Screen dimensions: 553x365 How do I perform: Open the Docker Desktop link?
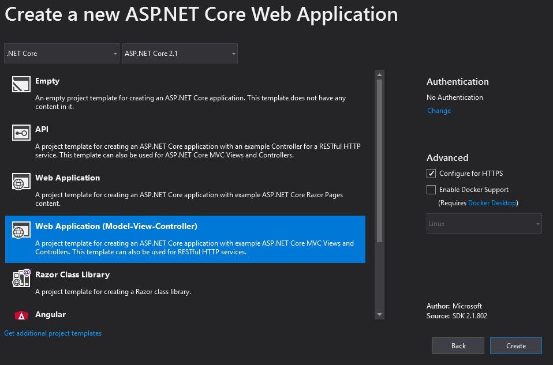click(x=492, y=203)
